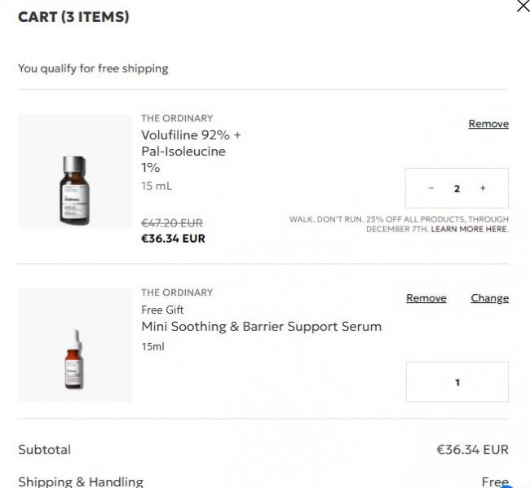Click The Ordinary brand label above Volufiline

(177, 118)
